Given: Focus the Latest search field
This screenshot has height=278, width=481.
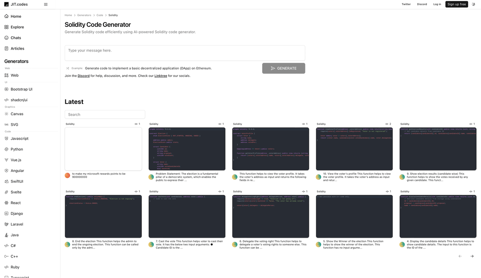Looking at the screenshot, I should pyautogui.click(x=105, y=114).
